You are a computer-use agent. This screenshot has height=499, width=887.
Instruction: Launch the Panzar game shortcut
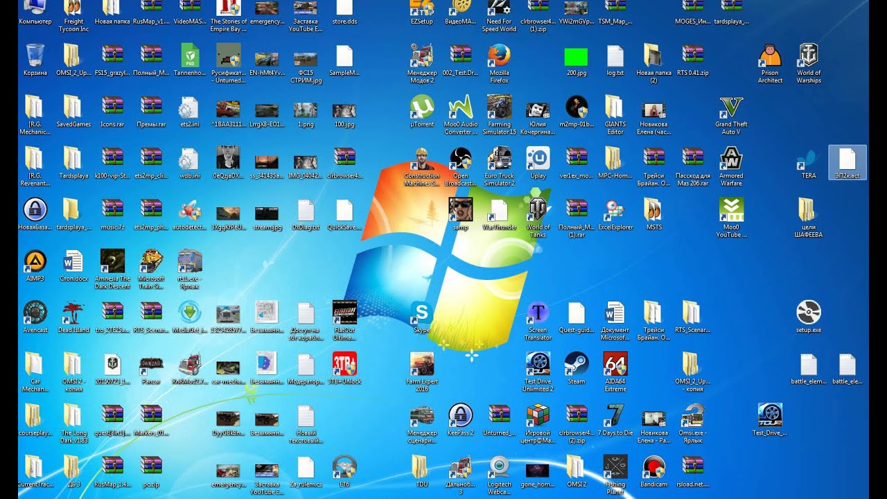pyautogui.click(x=151, y=369)
